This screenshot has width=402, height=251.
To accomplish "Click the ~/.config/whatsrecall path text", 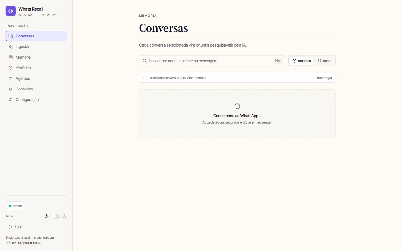I will pyautogui.click(x=24, y=243).
